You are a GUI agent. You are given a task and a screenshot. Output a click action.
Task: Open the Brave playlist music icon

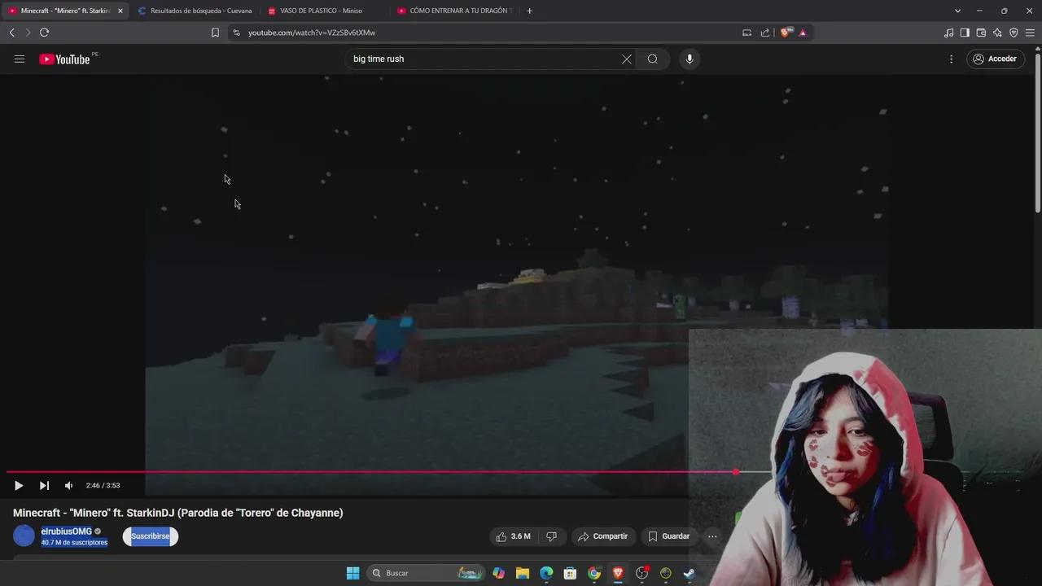pos(948,33)
